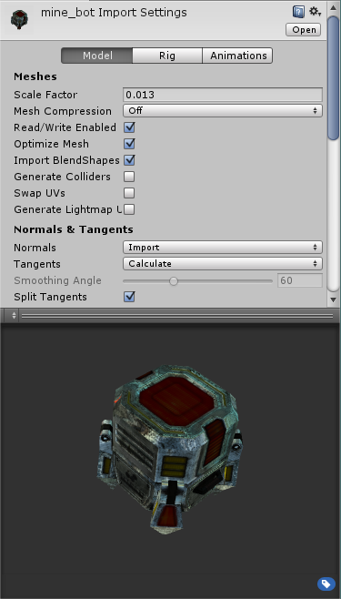Enable Generate Lightmap UVs checkbox
This screenshot has width=341, height=599.
tap(129, 209)
